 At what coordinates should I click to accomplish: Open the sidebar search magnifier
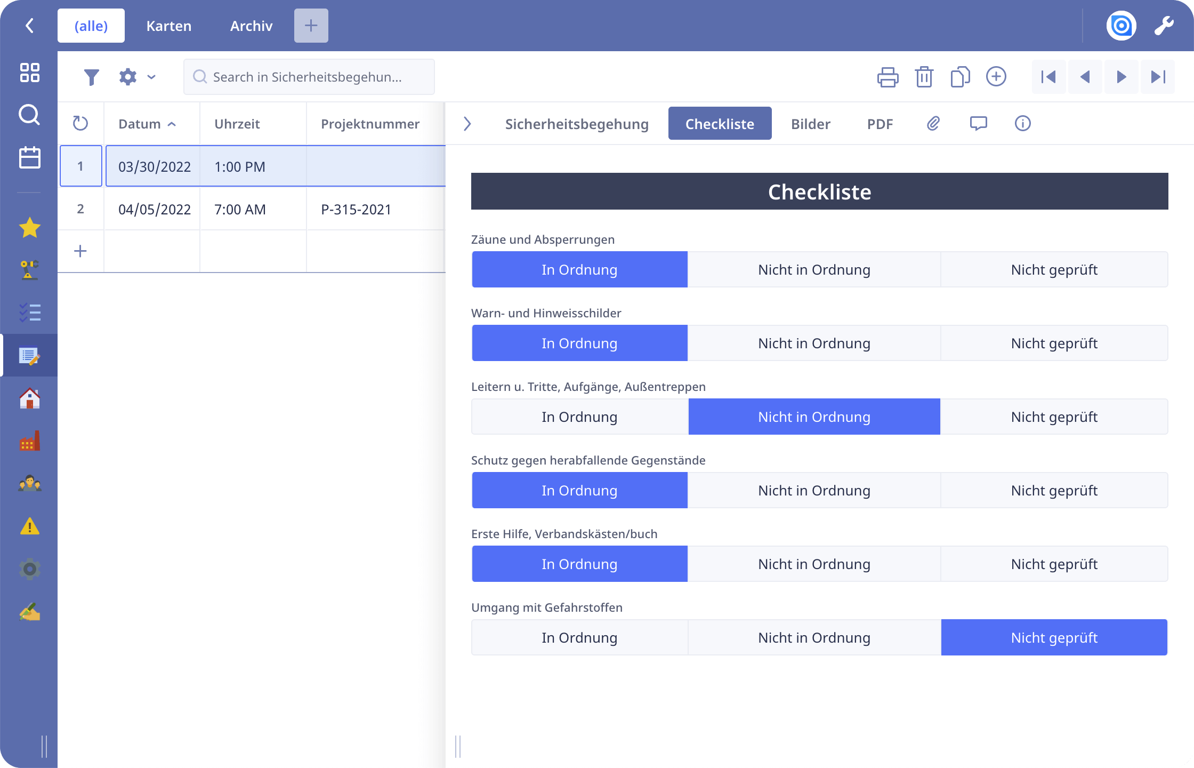pos(30,115)
